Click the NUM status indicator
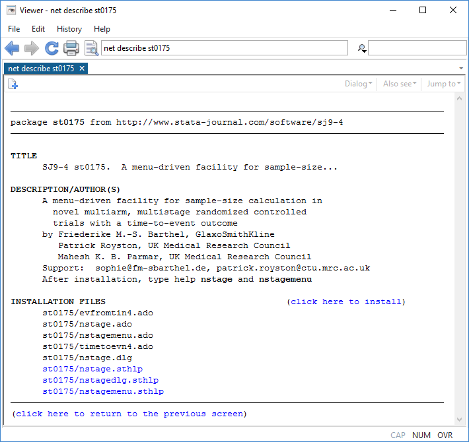 [421, 435]
